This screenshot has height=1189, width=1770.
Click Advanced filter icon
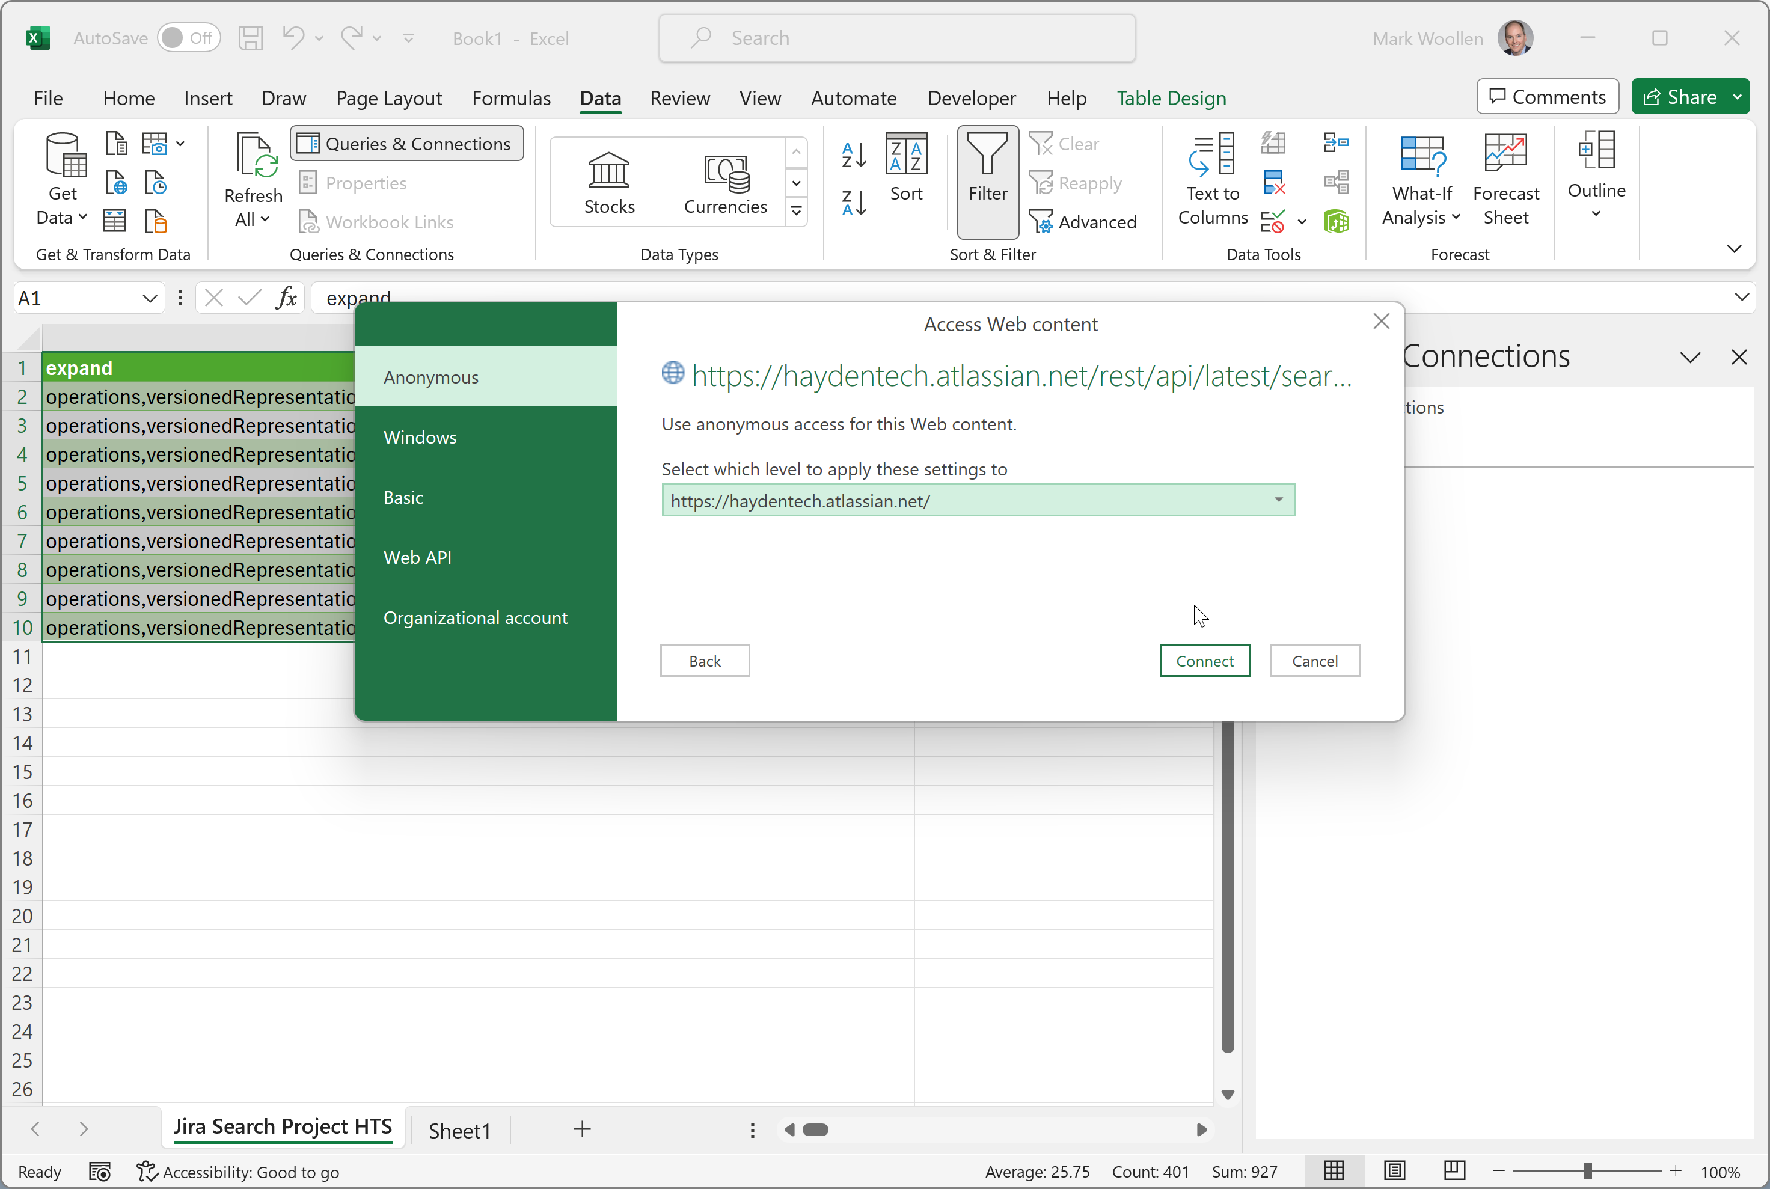[1083, 222]
